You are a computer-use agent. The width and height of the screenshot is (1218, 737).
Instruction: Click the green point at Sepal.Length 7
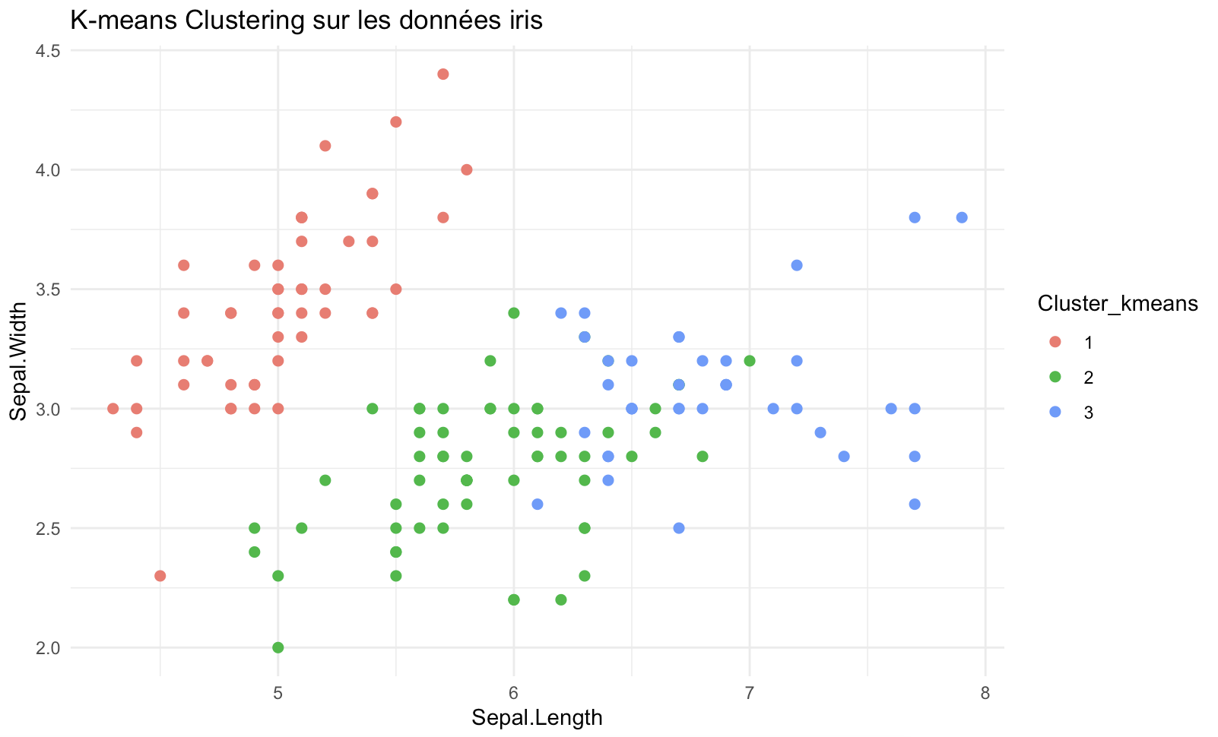pos(750,361)
